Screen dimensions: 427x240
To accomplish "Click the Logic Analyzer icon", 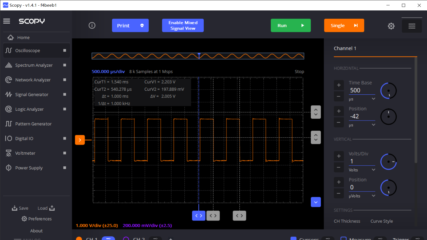I will pyautogui.click(x=9, y=109).
